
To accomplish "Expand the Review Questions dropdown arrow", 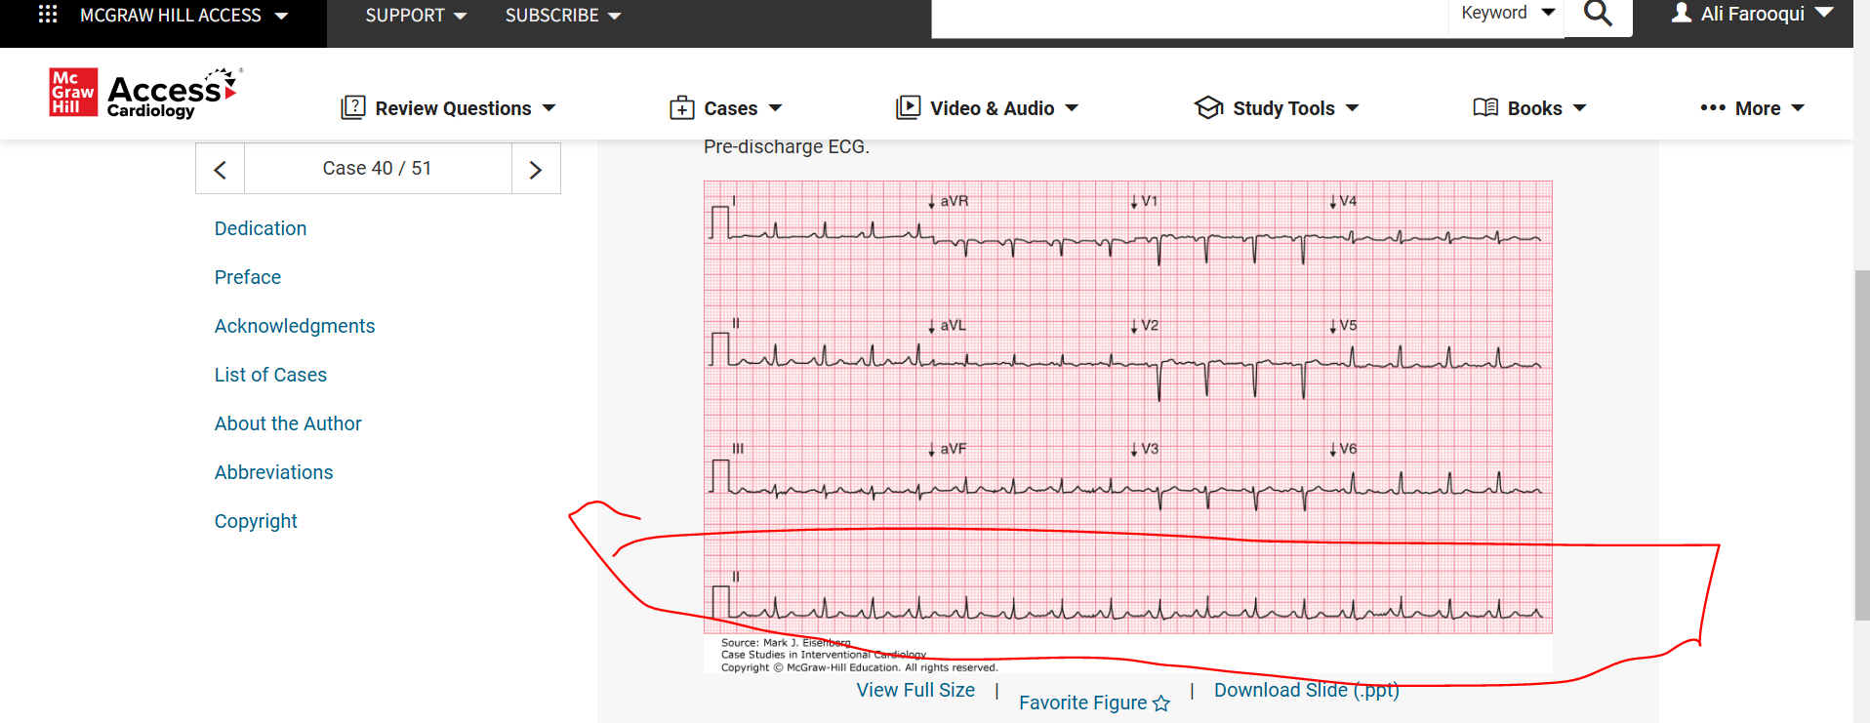I will (549, 108).
